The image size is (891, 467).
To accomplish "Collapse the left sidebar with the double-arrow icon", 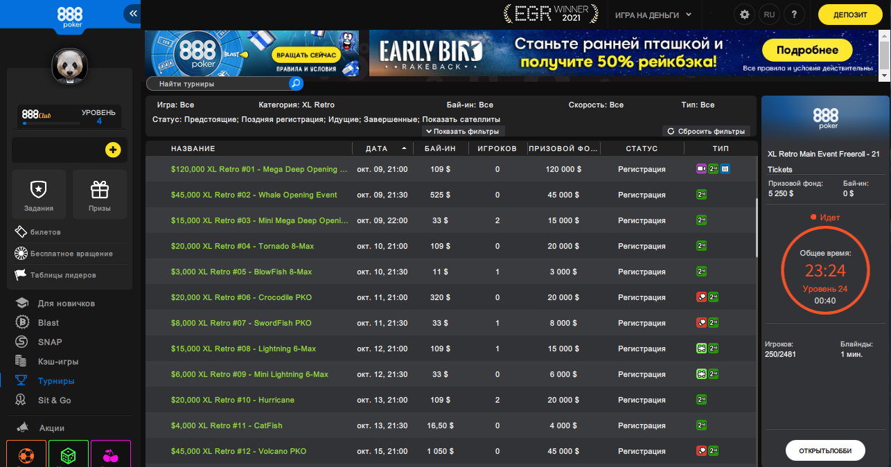I will coord(132,14).
